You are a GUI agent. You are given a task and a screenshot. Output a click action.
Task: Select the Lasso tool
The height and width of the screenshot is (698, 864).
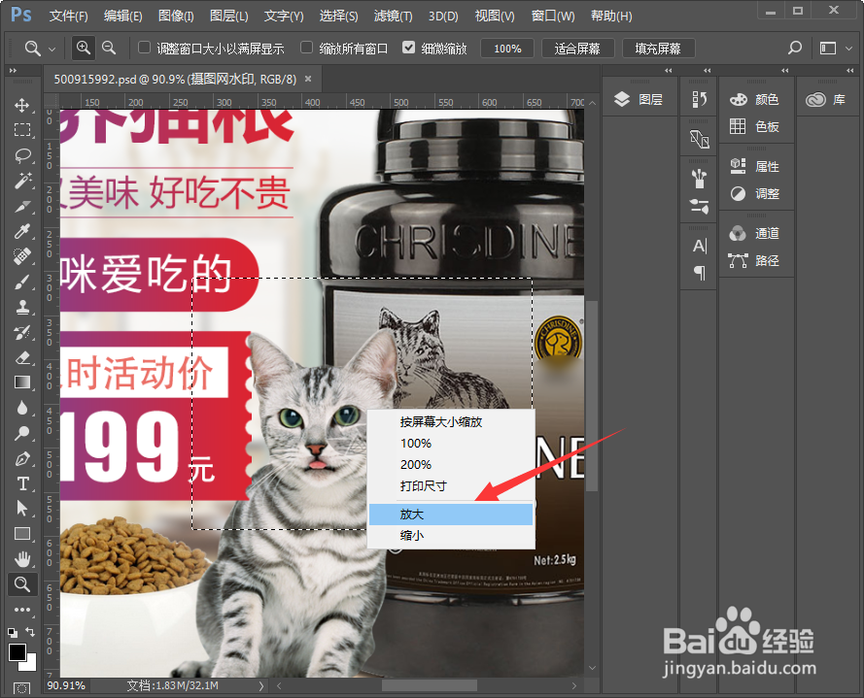[21, 155]
